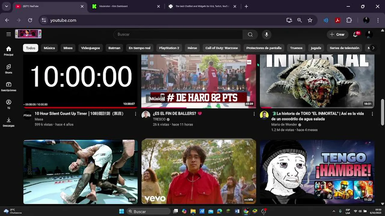Select the Protectores de pantalla chip
Image resolution: width=385 pixels, height=216 pixels.
(264, 48)
